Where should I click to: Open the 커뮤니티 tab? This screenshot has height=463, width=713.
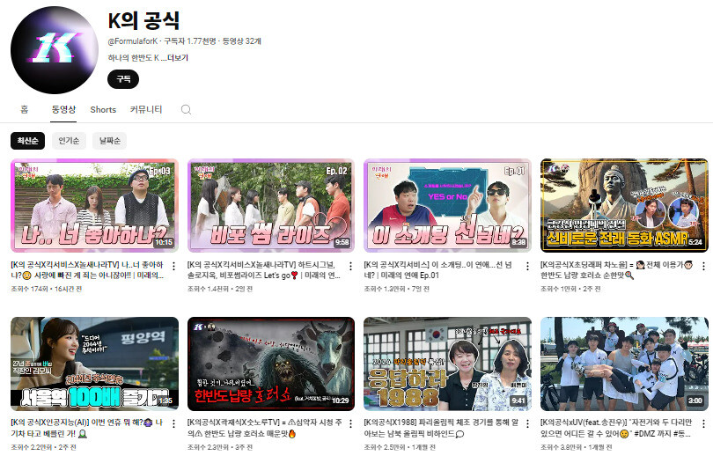click(146, 110)
